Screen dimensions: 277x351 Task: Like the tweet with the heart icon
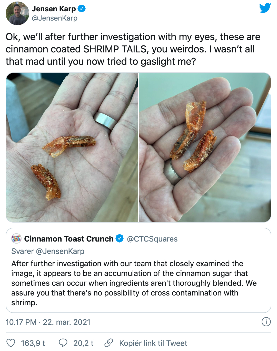point(11,343)
